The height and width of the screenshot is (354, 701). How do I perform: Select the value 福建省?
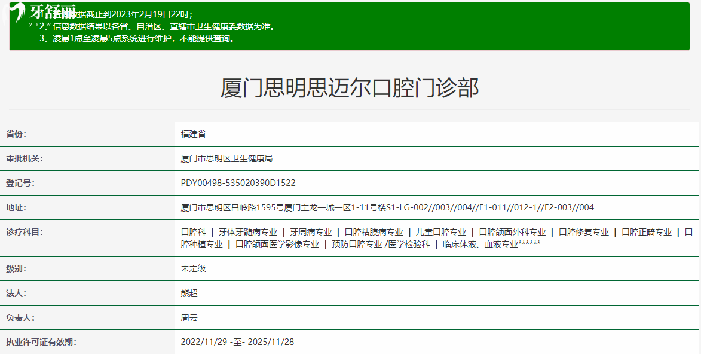point(193,134)
